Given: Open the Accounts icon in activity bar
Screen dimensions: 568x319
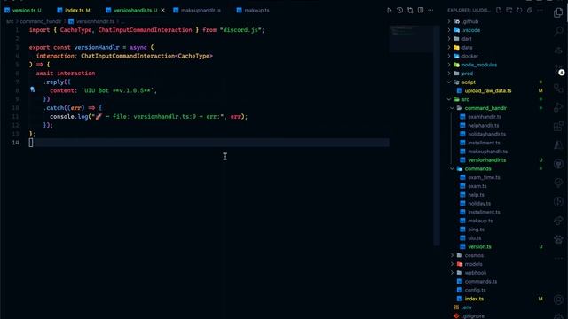Looking at the screenshot, I should point(558,300).
